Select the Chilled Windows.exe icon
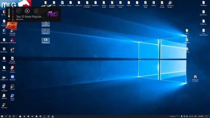This screenshot has height=118, width=210. 46,24
